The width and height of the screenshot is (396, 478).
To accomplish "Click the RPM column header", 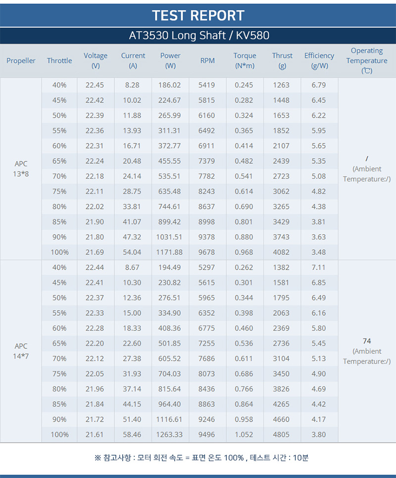I will click(207, 61).
